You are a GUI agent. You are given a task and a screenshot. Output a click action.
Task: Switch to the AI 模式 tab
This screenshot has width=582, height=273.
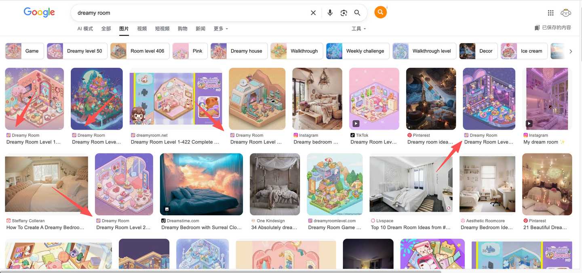(85, 29)
